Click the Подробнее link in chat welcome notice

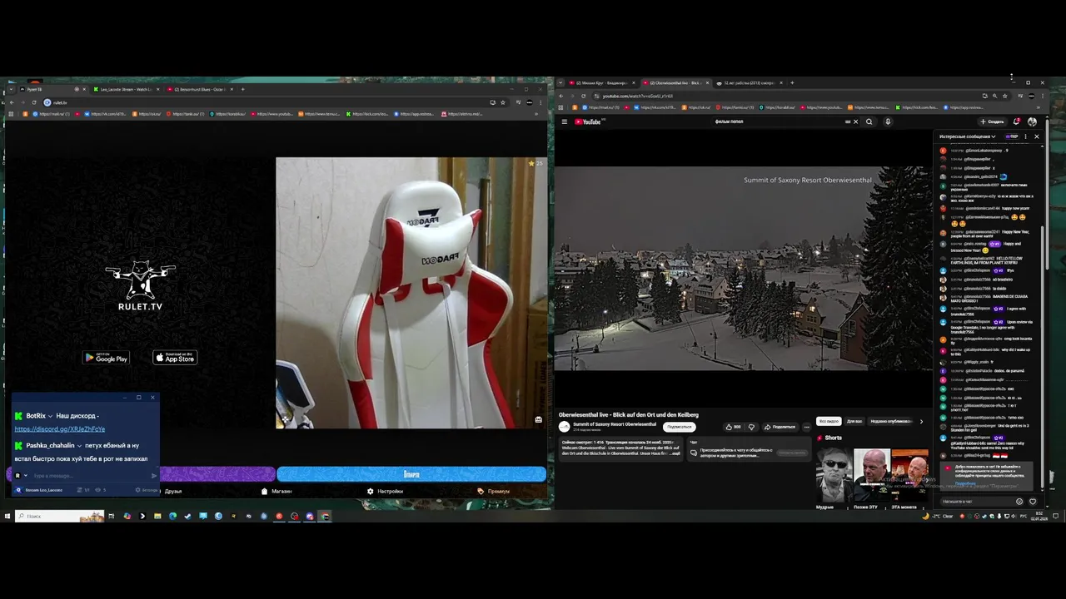[x=965, y=483]
